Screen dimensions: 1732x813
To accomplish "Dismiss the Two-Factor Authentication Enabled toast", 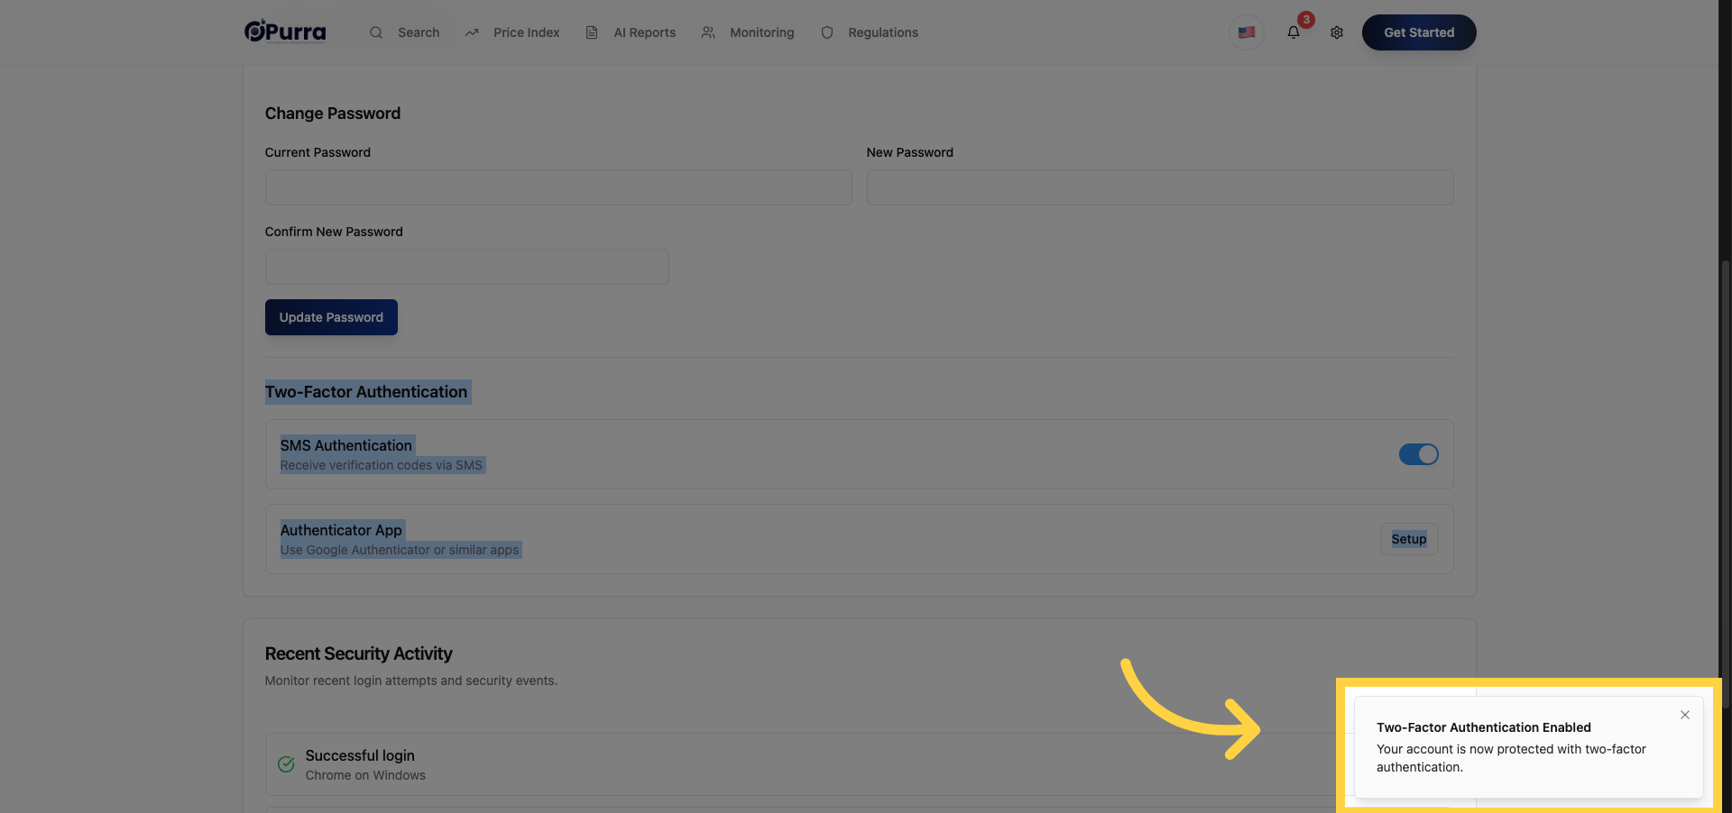I will [1685, 715].
